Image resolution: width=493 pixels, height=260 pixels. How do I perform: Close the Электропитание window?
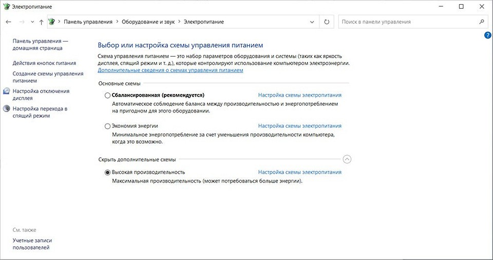click(482, 6)
